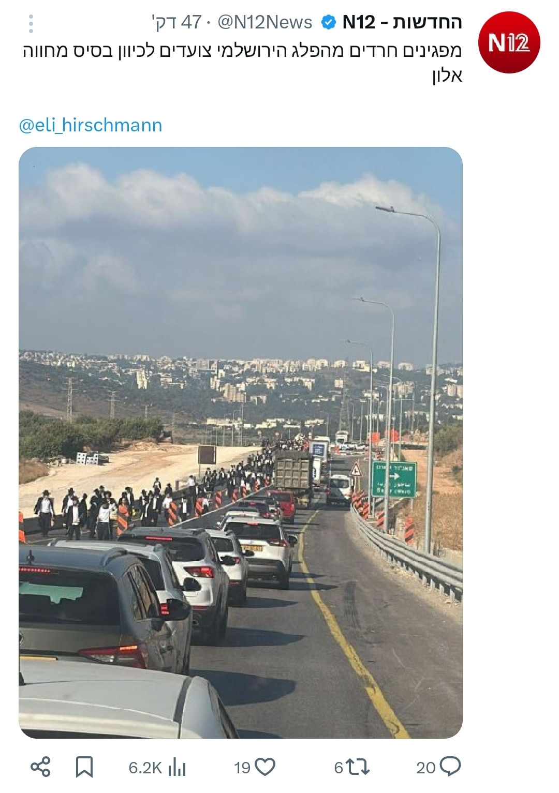Click the 19 likes count
559x793 pixels.
242,768
